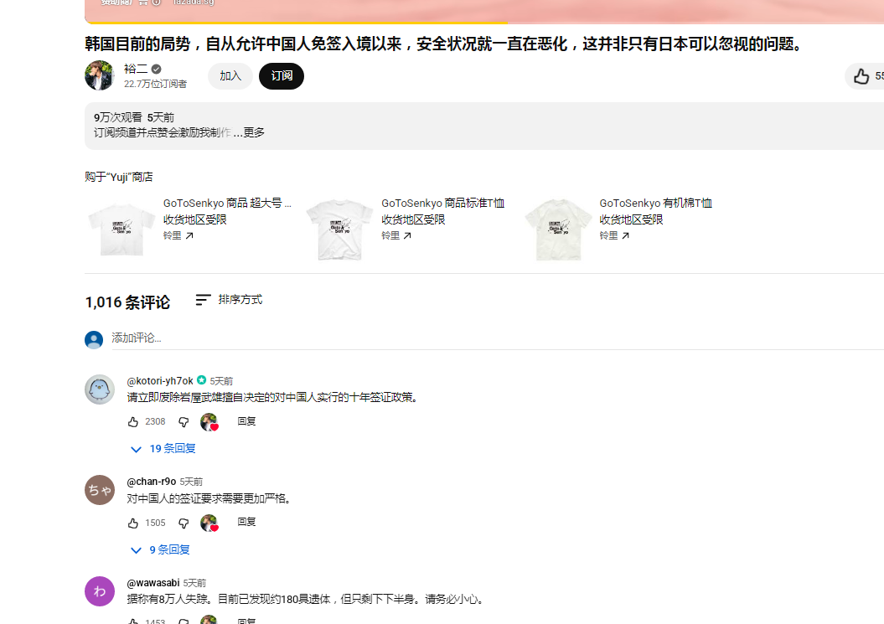Dislike the comment by @chan-r9o
This screenshot has height=624, width=884.
(x=184, y=523)
